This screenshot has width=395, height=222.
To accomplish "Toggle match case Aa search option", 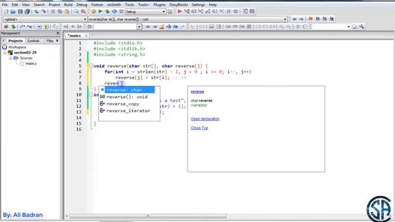I will click(x=175, y=27).
